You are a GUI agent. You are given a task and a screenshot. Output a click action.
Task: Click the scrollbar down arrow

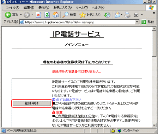click(x=154, y=125)
